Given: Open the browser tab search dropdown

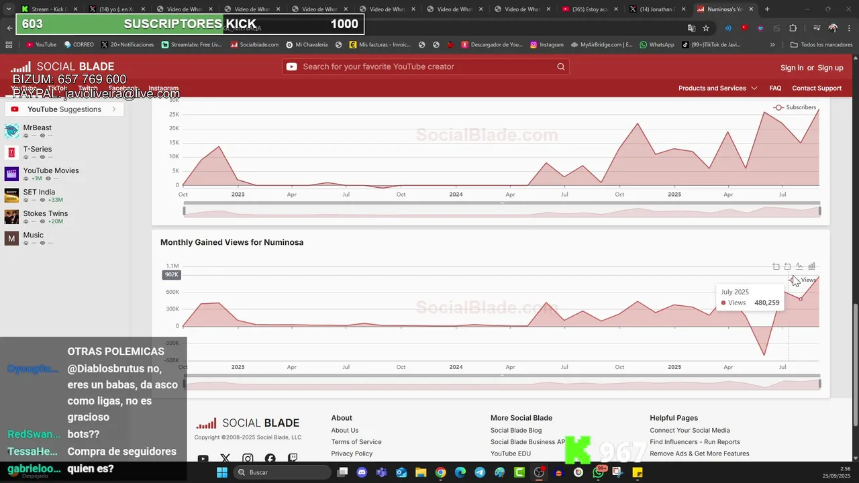Looking at the screenshot, I should click(8, 9).
